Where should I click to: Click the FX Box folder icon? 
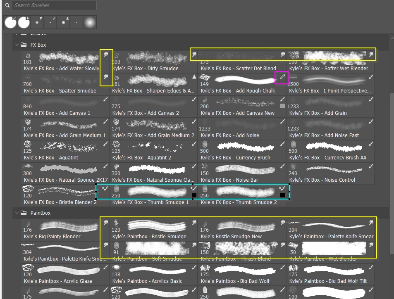click(24, 45)
